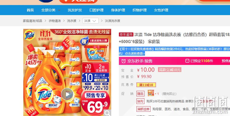Viewport: 230px width, 116px height.
Task: Click the 满11减10 coupon
Action: [146, 85]
